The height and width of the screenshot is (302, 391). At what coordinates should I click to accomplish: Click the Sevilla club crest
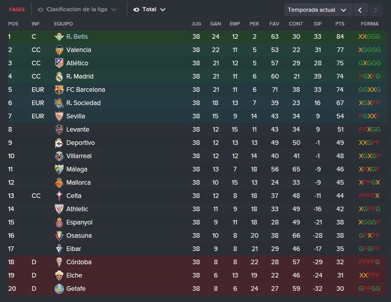coord(59,116)
